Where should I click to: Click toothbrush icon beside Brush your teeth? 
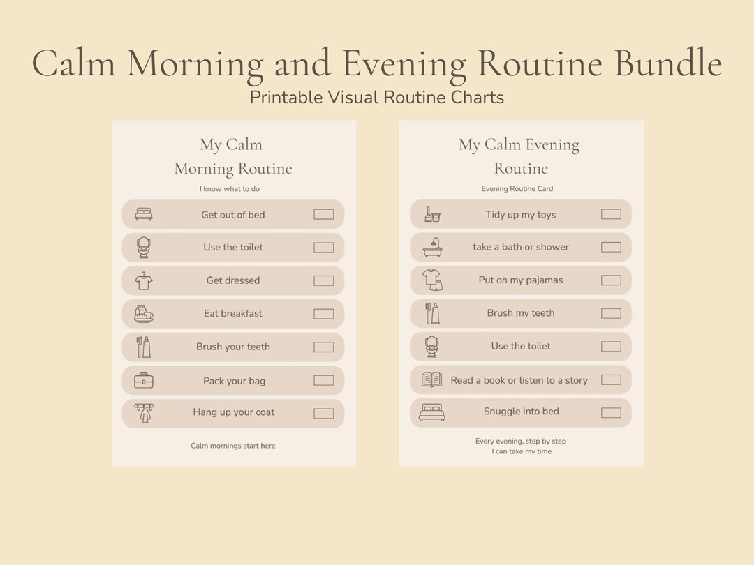tap(143, 347)
